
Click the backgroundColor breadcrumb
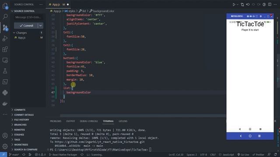coord(102,11)
